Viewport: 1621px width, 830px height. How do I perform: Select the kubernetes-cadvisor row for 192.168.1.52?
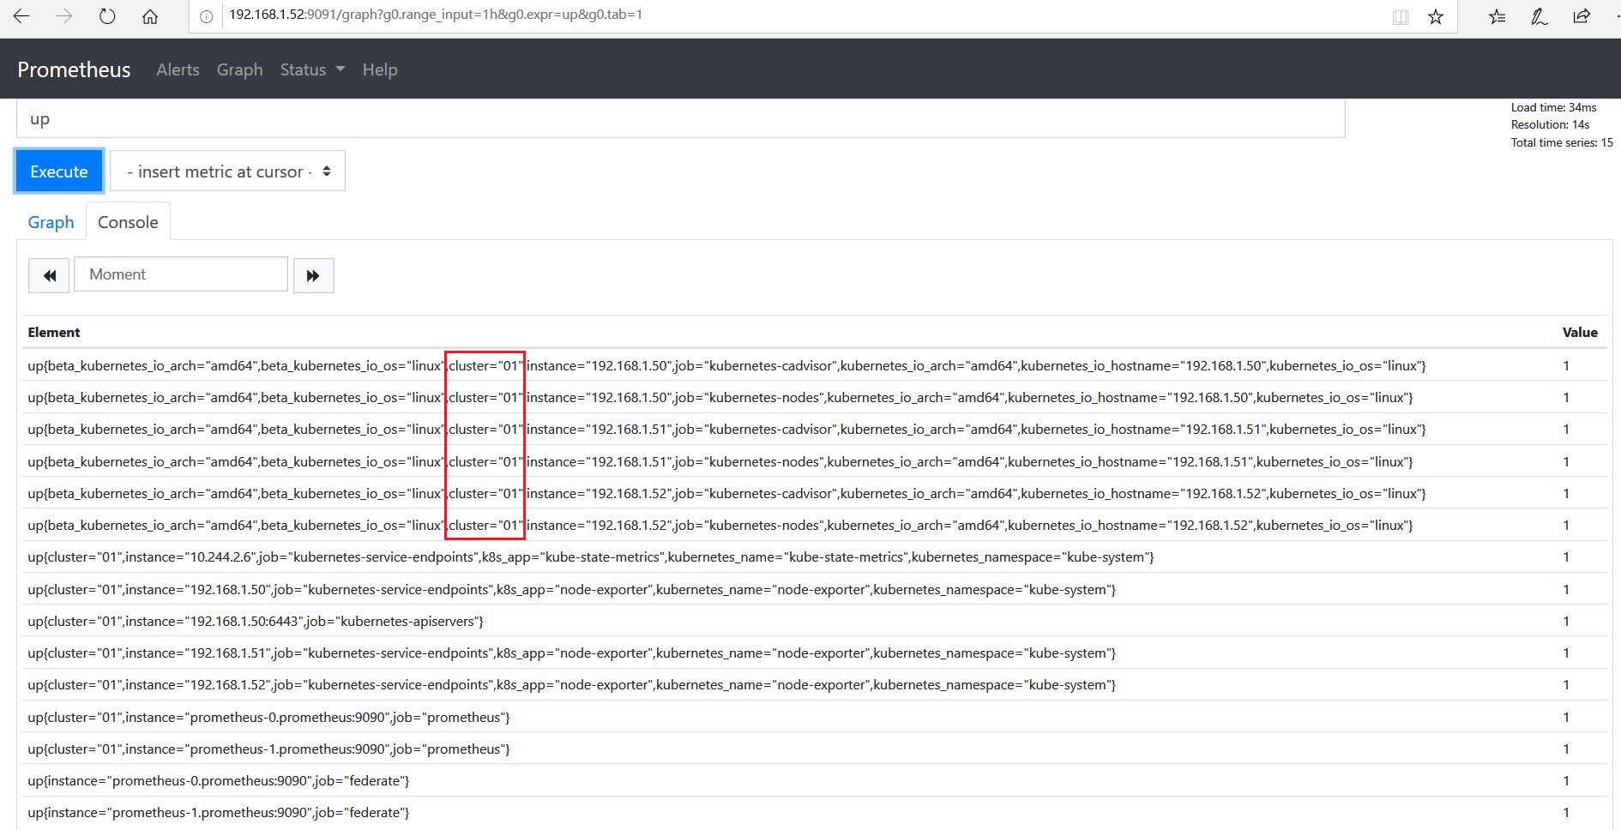click(814, 493)
